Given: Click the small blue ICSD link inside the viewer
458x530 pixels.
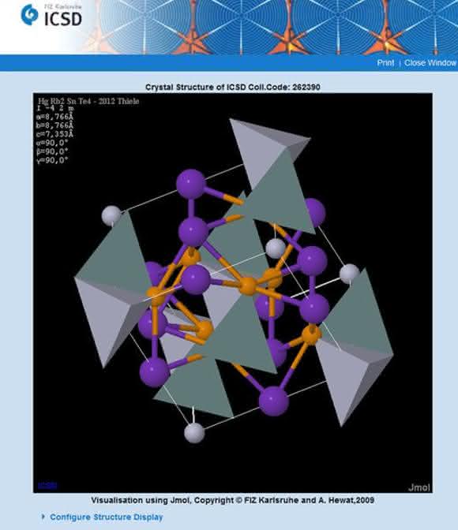Looking at the screenshot, I should point(47,485).
